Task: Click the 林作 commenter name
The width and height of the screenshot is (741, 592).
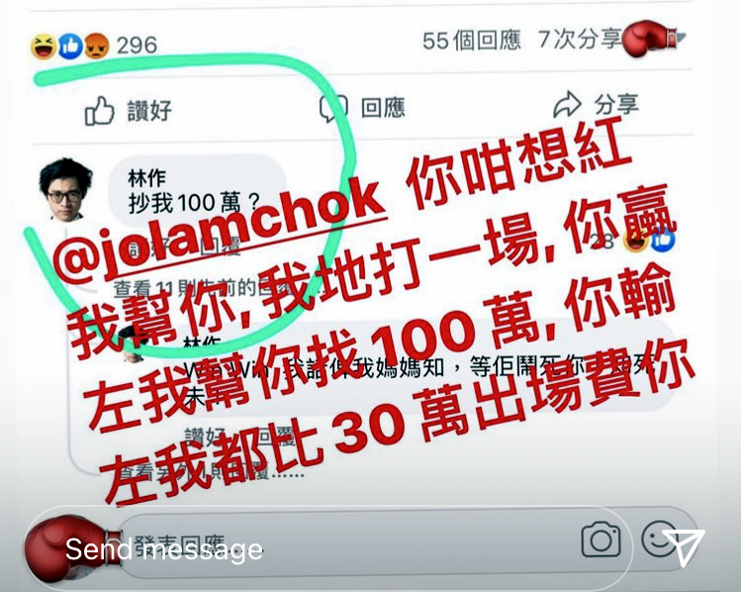Action: click(147, 178)
